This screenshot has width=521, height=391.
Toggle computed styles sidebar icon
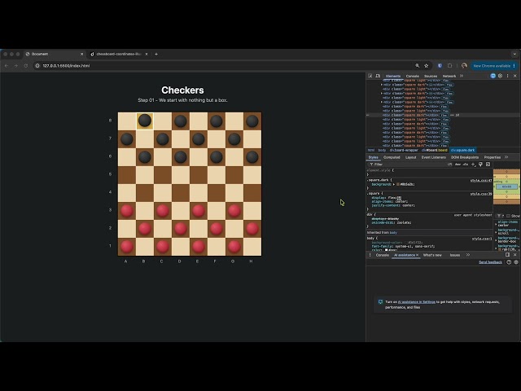[x=488, y=165]
